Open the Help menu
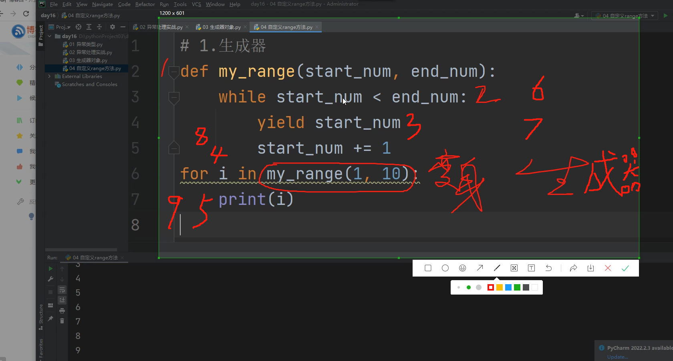This screenshot has width=673, height=361. [235, 4]
